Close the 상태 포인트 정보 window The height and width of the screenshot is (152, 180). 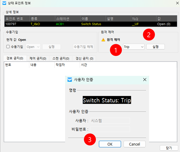[177, 3]
